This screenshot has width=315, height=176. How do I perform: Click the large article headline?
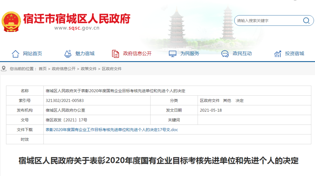point(158,161)
